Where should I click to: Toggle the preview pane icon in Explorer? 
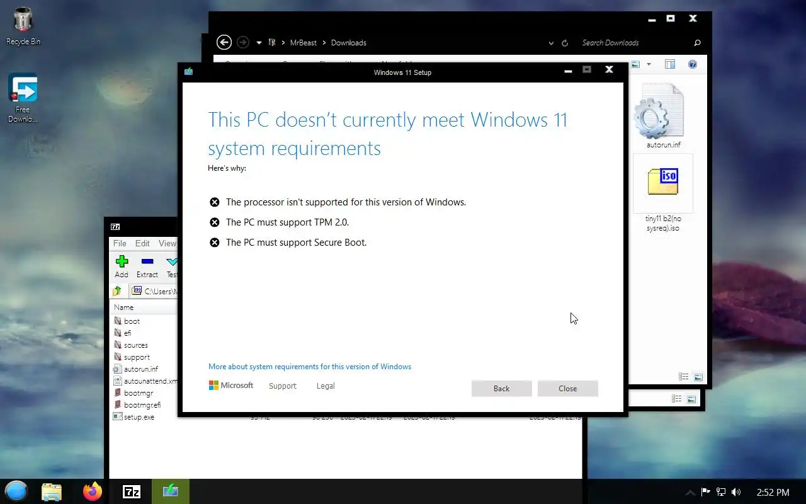click(670, 64)
